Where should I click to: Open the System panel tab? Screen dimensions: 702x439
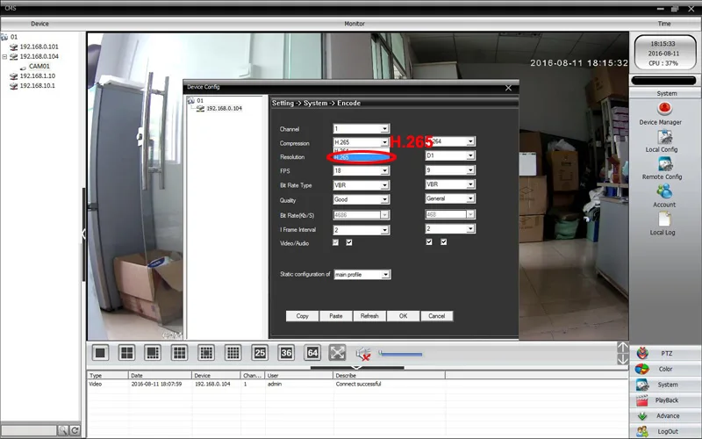pos(665,385)
